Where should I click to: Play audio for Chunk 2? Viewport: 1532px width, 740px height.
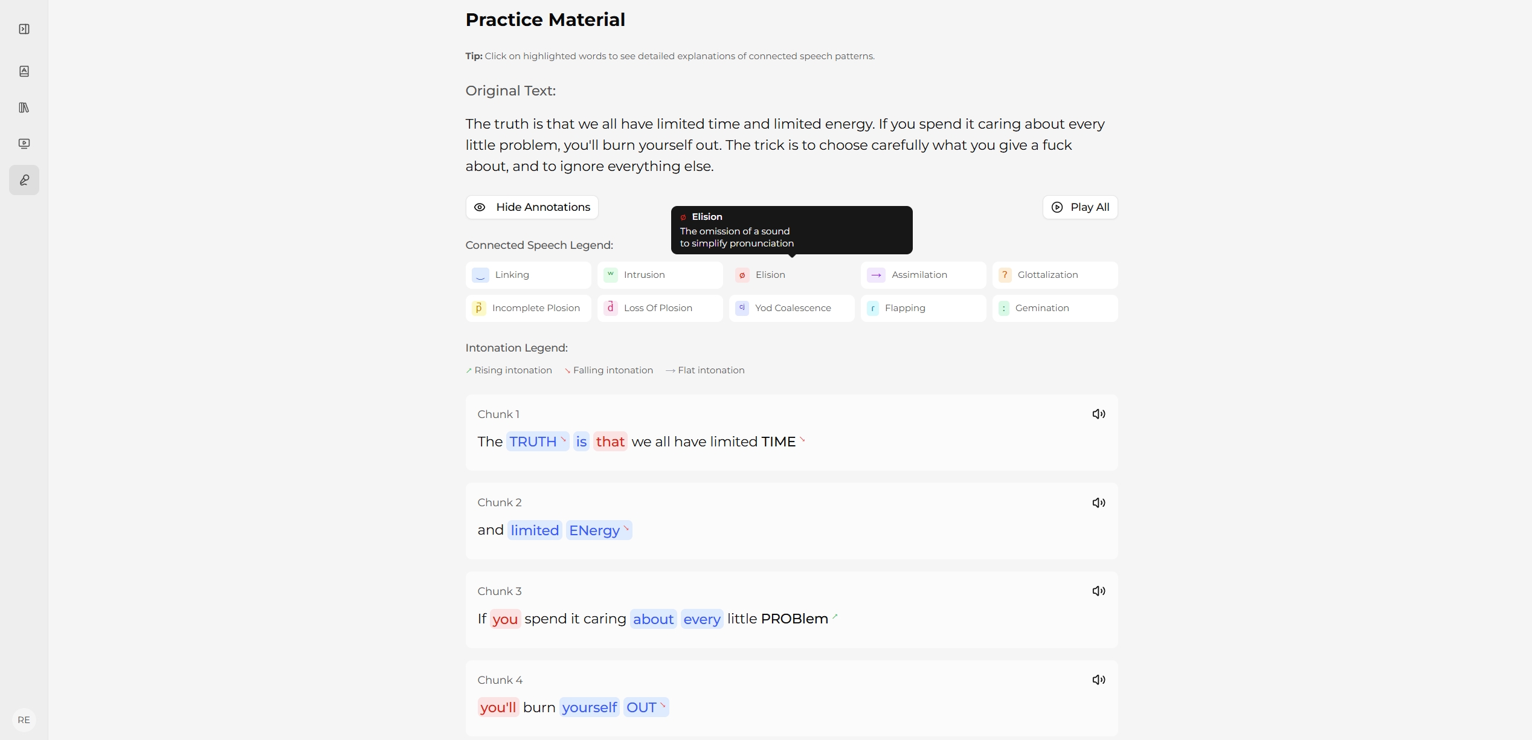(x=1098, y=503)
